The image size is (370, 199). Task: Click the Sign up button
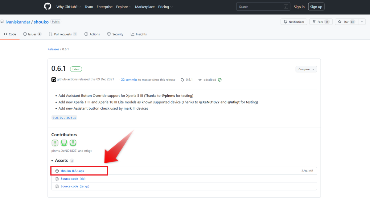(316, 7)
